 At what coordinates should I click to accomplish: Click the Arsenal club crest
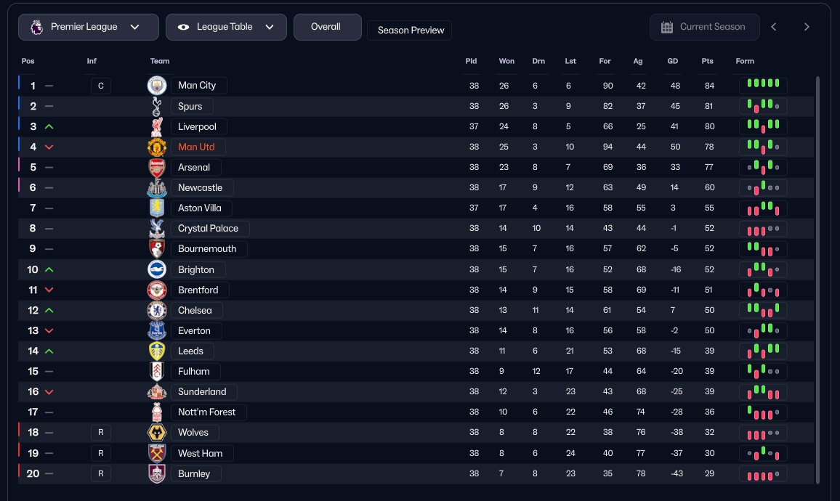[x=157, y=167]
